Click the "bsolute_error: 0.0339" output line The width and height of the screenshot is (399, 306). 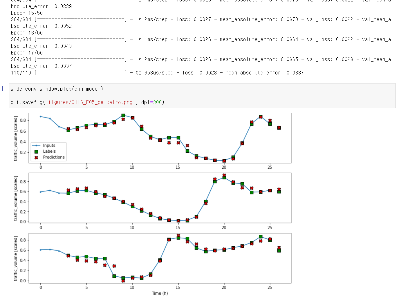pos(41,6)
